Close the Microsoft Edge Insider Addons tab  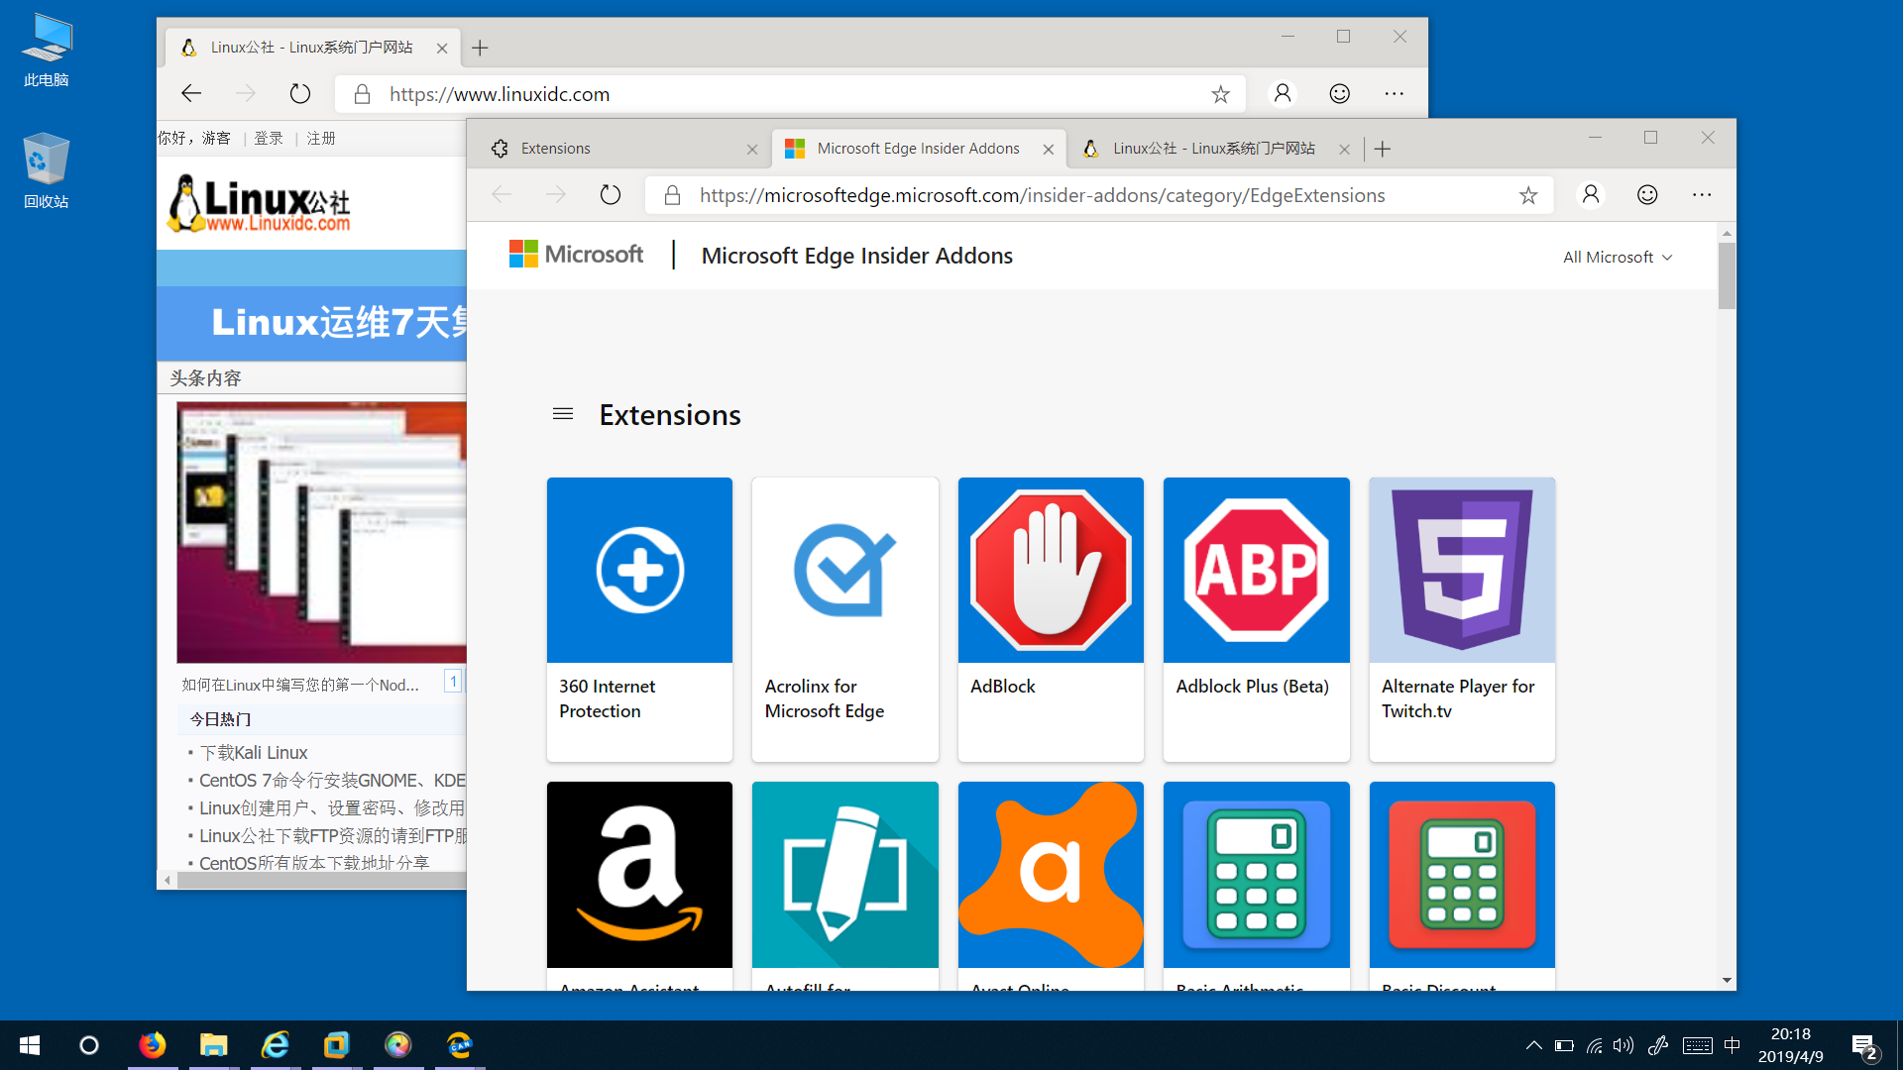point(1049,150)
